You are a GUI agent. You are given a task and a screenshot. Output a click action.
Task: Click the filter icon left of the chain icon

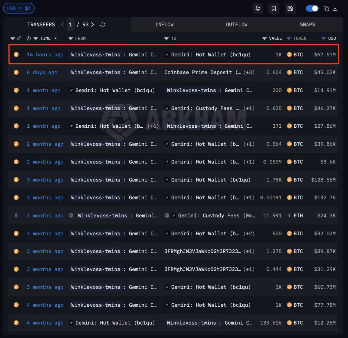coord(13,38)
